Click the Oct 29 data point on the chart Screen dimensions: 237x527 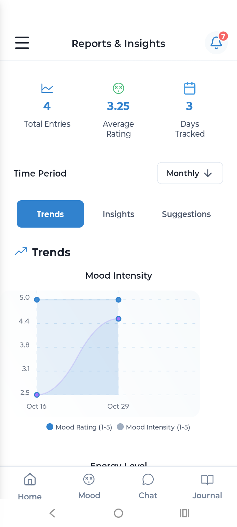[x=118, y=300]
